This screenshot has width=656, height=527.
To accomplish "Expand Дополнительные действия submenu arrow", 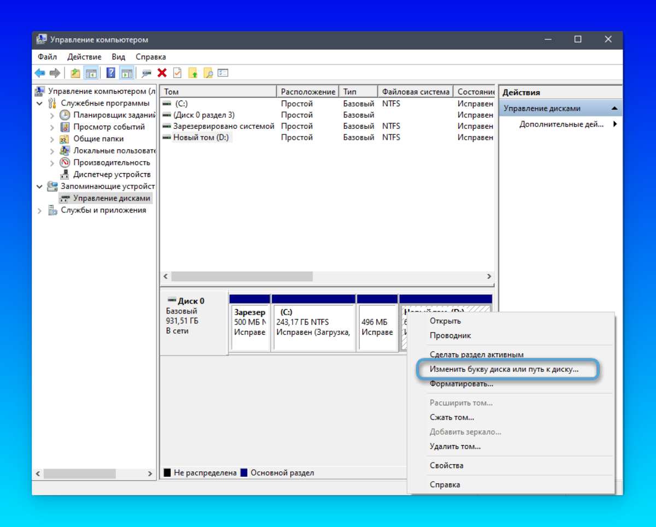I will 615,125.
